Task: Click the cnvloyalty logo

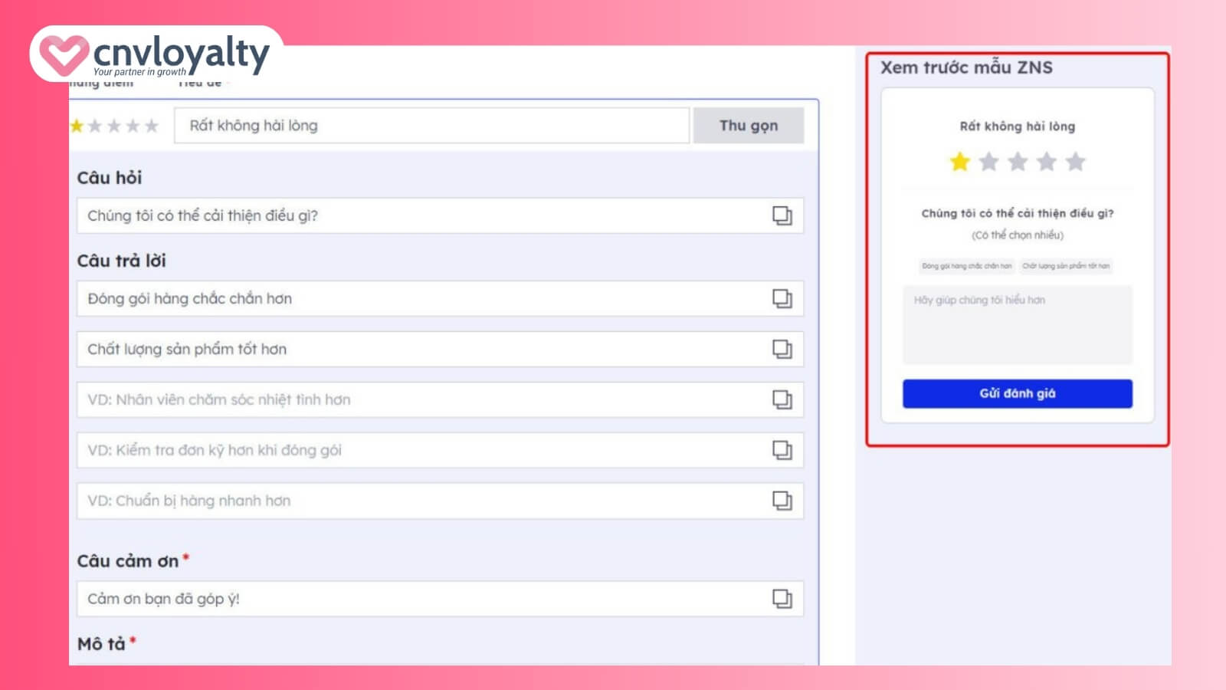Action: click(157, 54)
